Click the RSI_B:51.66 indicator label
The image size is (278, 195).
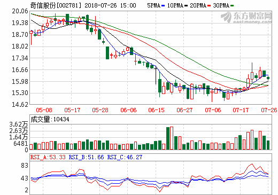(x=86, y=157)
